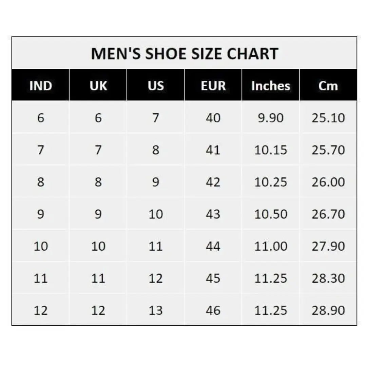Click the 9.90 inches cell
This screenshot has height=366, width=366.
(x=271, y=118)
